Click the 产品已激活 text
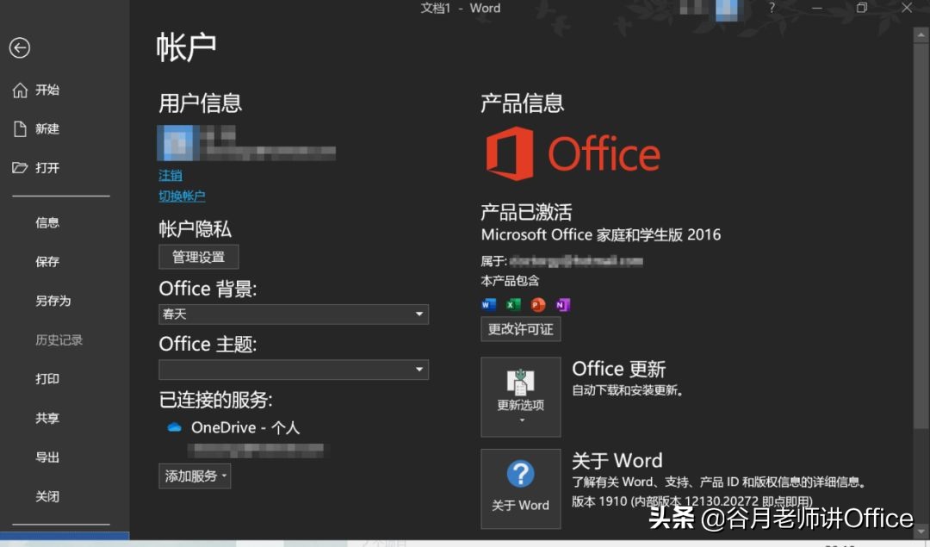This screenshot has height=547, width=930. tap(526, 213)
